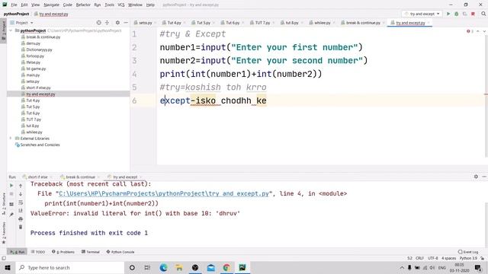Click the error indicator in editor corner
Screen dimensions: 488x274
click(x=470, y=31)
